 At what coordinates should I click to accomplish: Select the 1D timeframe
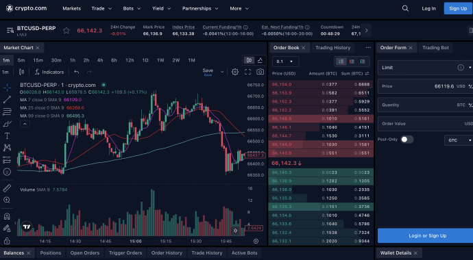pos(145,60)
